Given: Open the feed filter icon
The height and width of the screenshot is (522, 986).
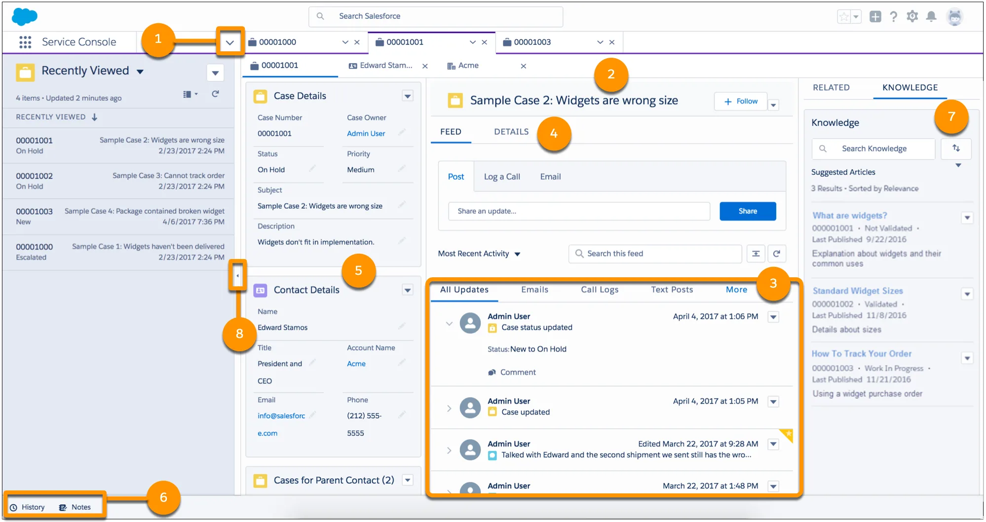Looking at the screenshot, I should [756, 253].
